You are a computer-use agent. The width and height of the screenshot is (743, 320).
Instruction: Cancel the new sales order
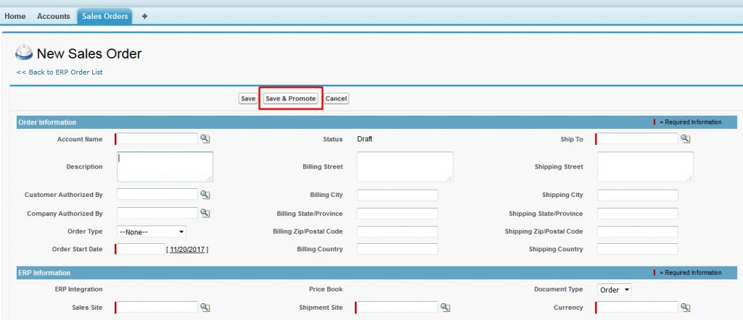tap(336, 98)
